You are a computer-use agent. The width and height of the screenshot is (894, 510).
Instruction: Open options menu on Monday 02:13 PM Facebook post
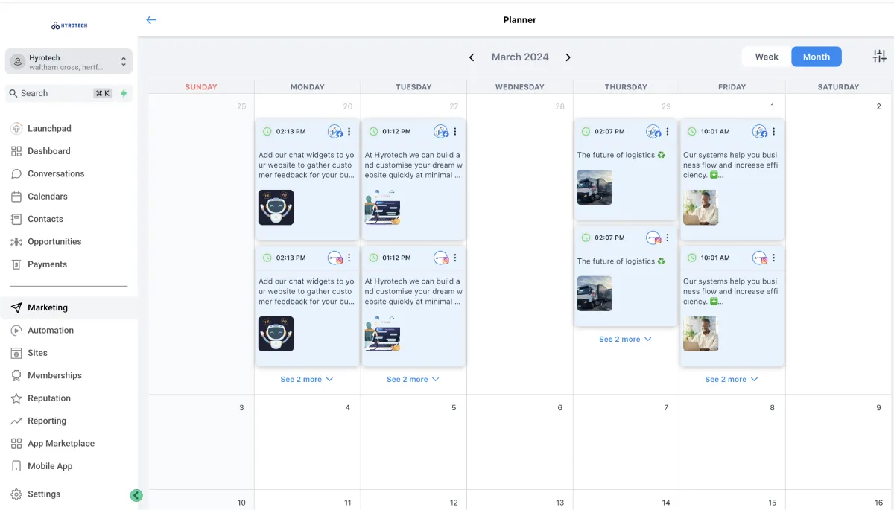[x=349, y=132]
